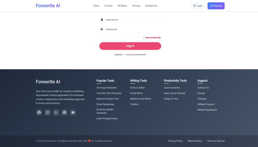Go to AI Chat in the header
Screen dimensions: 258x147
(108, 6)
